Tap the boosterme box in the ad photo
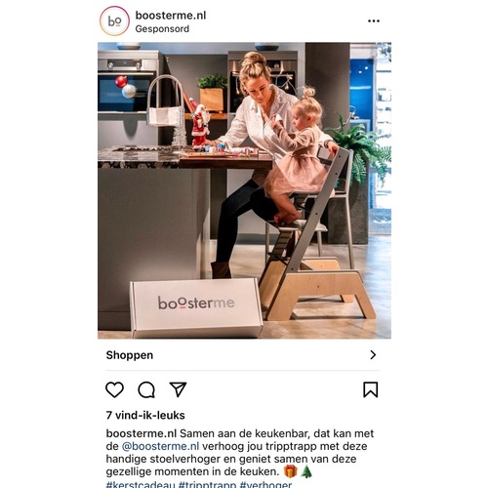This screenshot has height=488, width=488. [196, 307]
